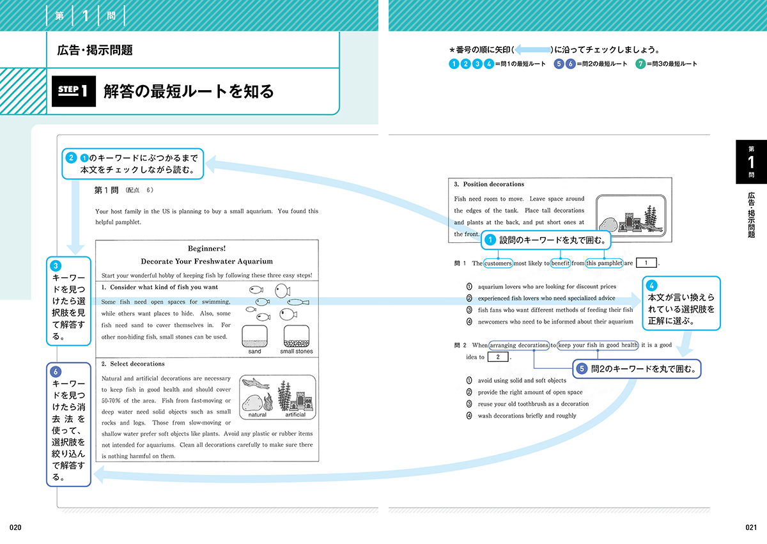767x544 pixels.
Task: Click the title 解答の最短ルートを知る
Action: pos(189,91)
